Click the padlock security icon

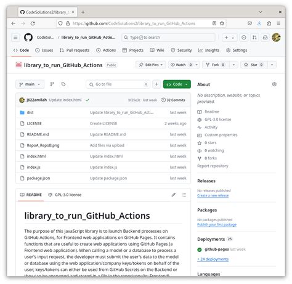(68, 23)
